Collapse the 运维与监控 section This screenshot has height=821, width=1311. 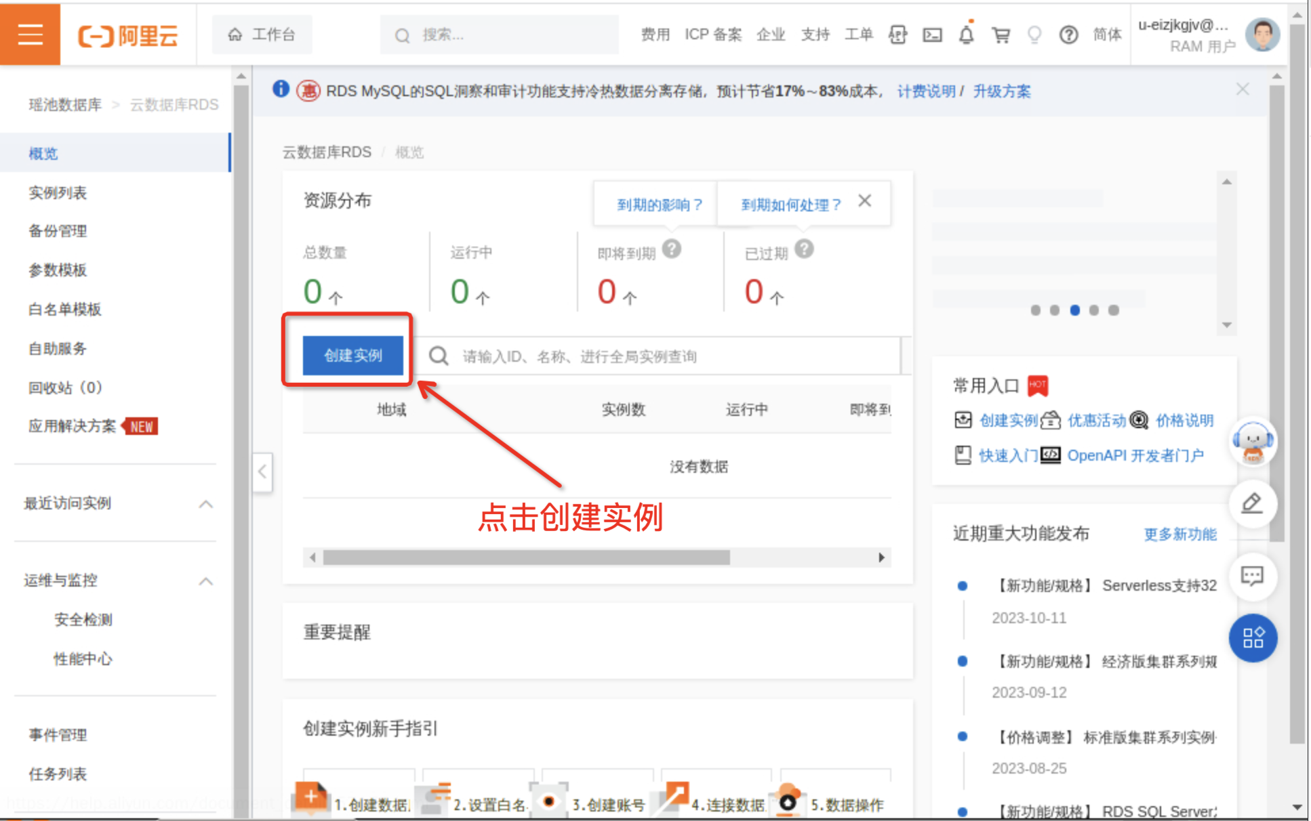point(206,581)
